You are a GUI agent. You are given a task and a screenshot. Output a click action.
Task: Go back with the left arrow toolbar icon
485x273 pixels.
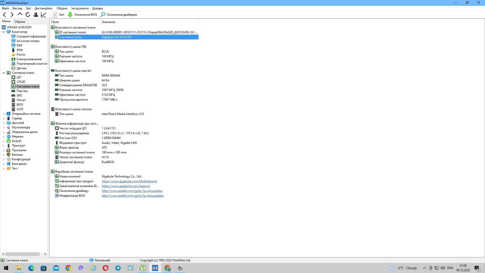pos(4,15)
